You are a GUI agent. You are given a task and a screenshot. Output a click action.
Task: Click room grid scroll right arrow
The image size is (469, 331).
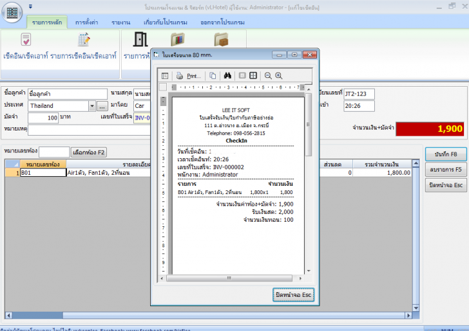(408, 315)
